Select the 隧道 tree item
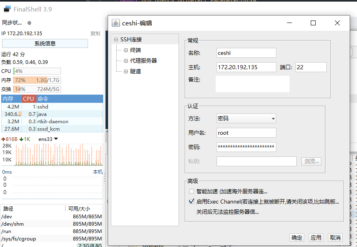357x247 pixels. point(136,71)
